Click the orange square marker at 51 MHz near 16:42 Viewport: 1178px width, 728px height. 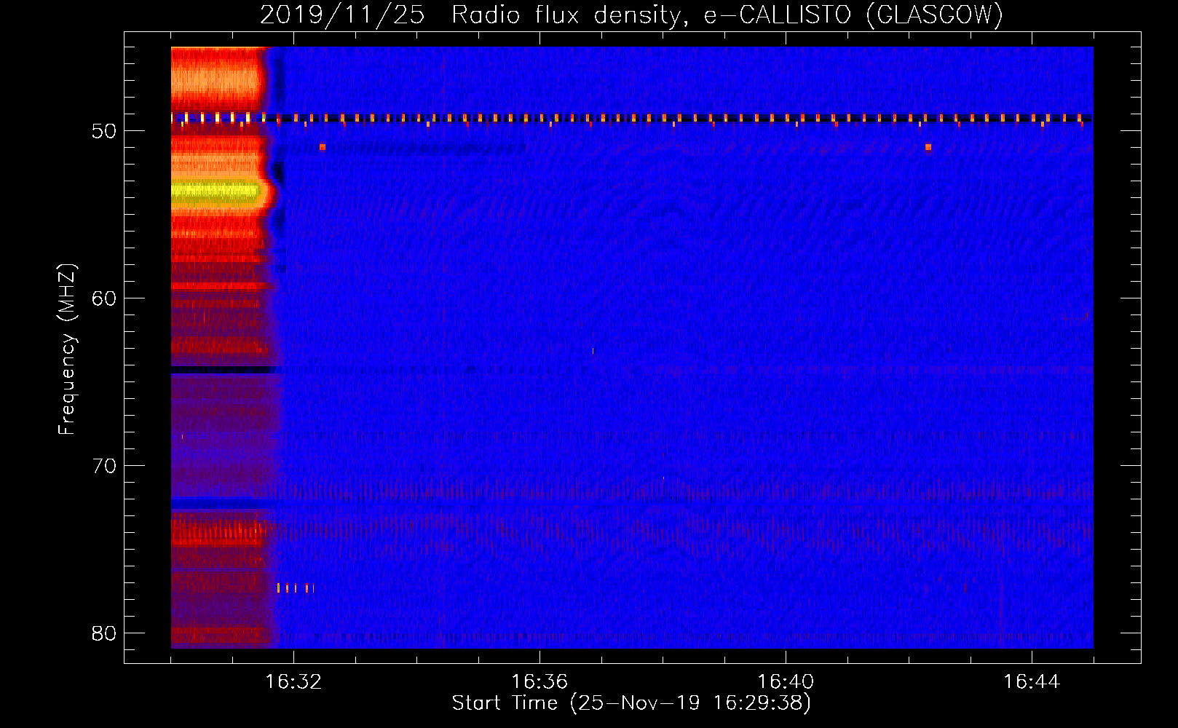tap(928, 147)
